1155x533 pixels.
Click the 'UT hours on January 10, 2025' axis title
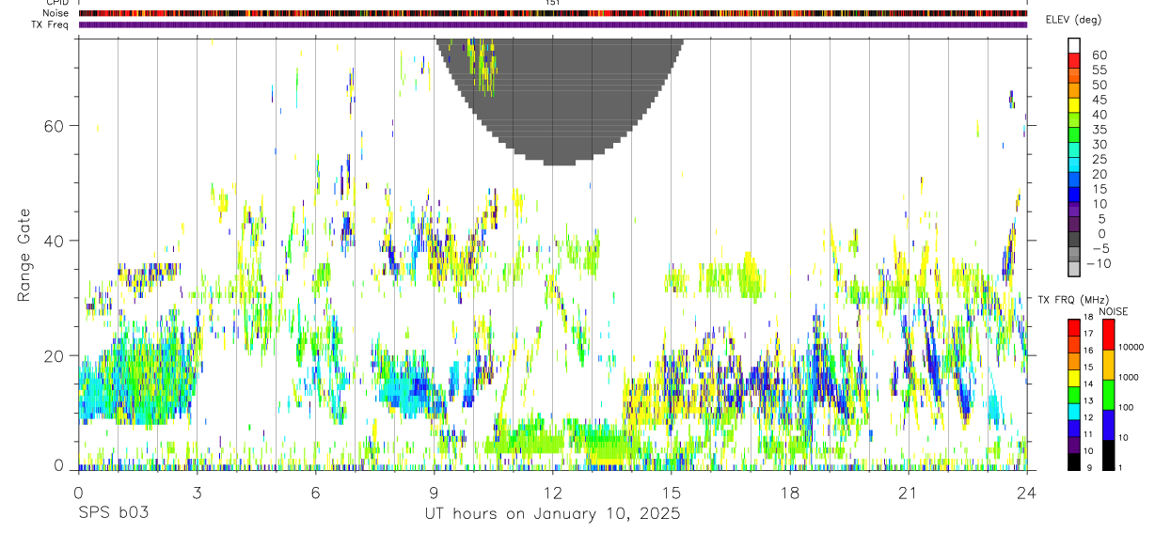(x=552, y=514)
